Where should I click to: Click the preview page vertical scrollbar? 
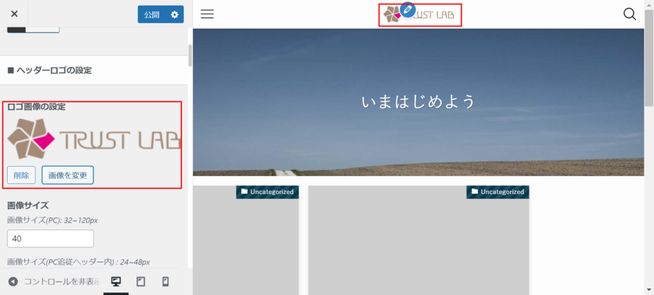[649, 58]
